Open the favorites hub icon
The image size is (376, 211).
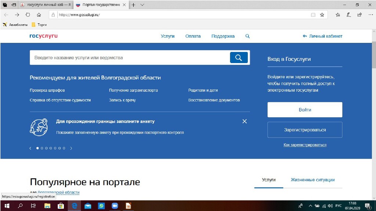click(x=338, y=15)
